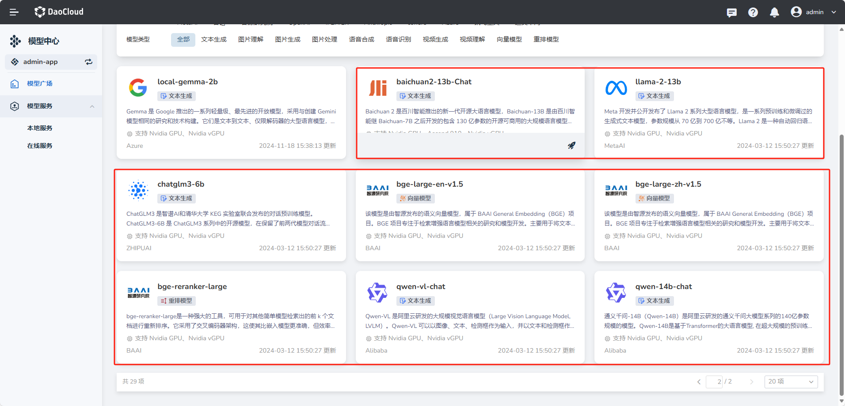Collapse the 模型服务 sidebar group chevron
Image resolution: width=845 pixels, height=406 pixels.
(92, 106)
